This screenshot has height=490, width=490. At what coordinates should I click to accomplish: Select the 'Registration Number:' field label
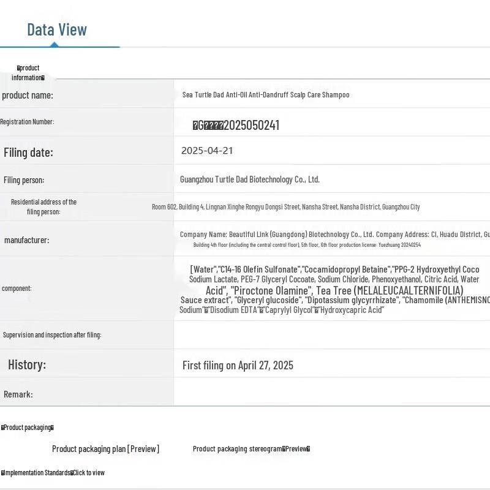27,121
